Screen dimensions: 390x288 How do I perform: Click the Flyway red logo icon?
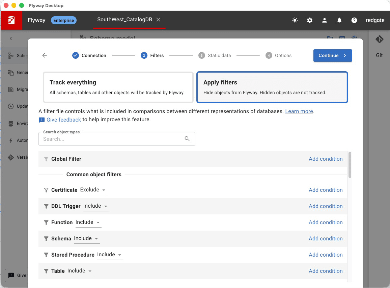[x=11, y=20]
